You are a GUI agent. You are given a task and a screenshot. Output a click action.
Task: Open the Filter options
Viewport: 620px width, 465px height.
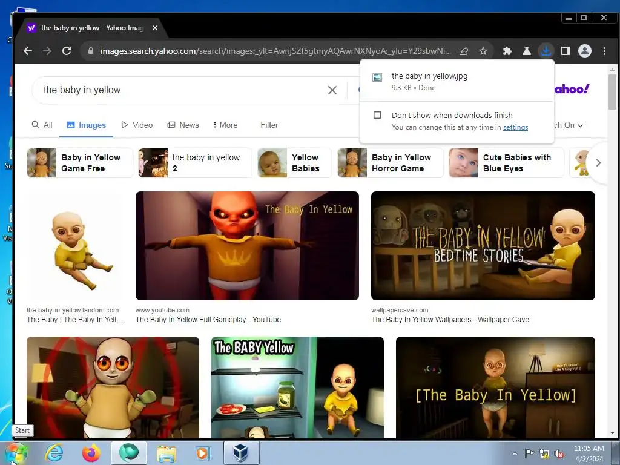click(x=269, y=125)
